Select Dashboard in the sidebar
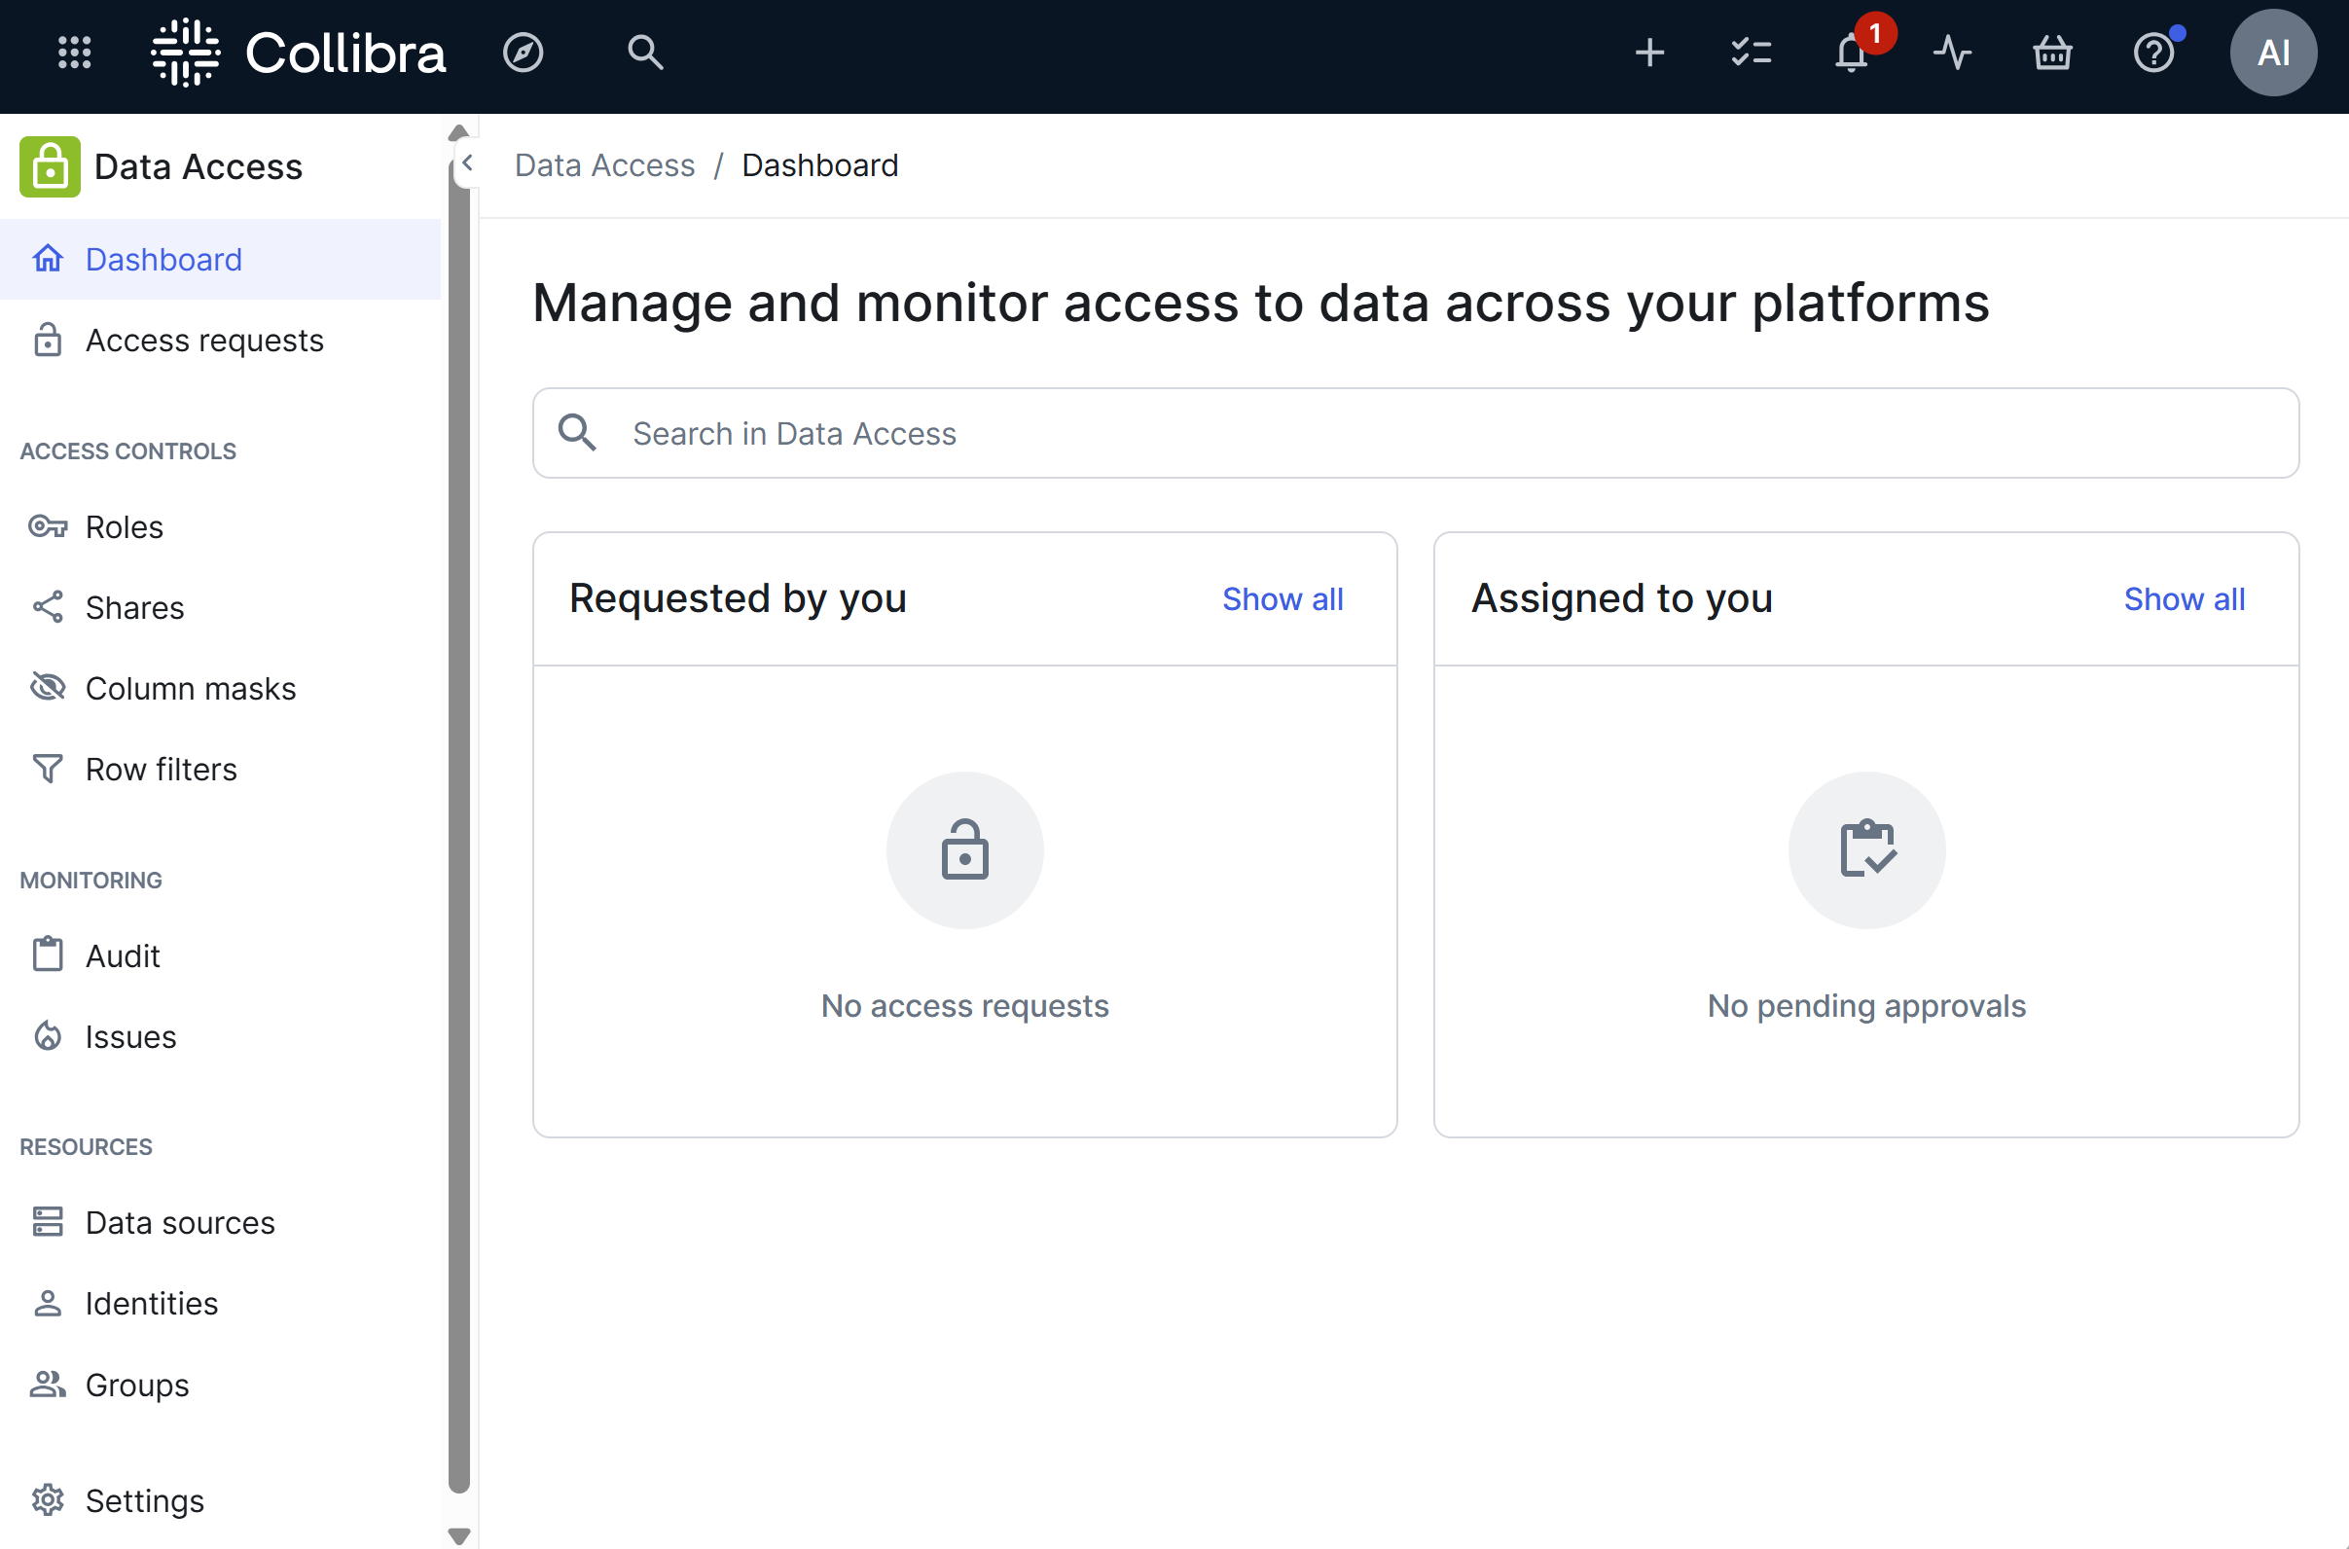 (220, 260)
